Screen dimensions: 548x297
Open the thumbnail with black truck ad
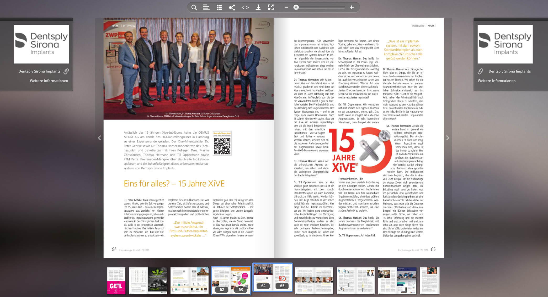[x=148, y=281]
